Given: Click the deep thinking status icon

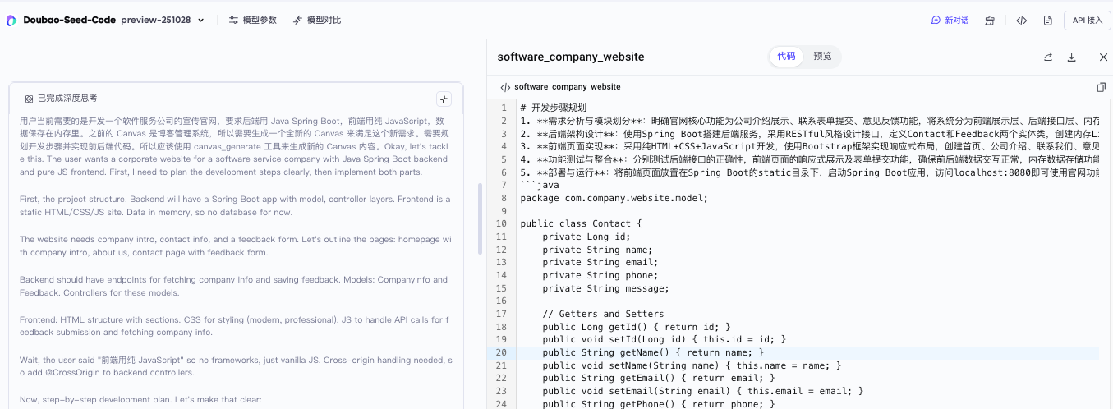Looking at the screenshot, I should pos(29,99).
